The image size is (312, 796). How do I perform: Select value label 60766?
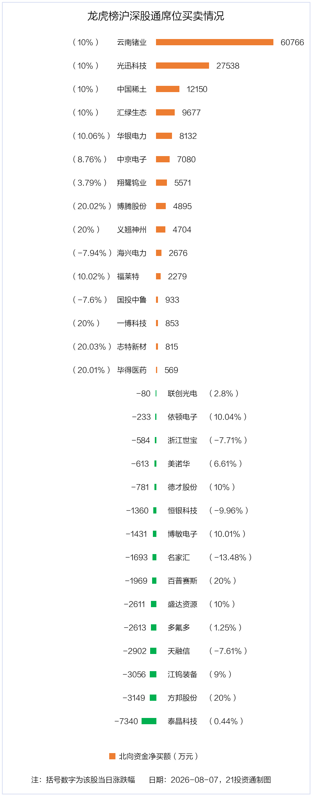click(x=292, y=42)
